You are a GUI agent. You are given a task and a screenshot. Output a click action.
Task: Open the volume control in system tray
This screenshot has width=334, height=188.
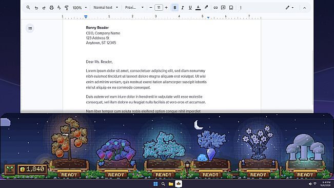coord(310,184)
